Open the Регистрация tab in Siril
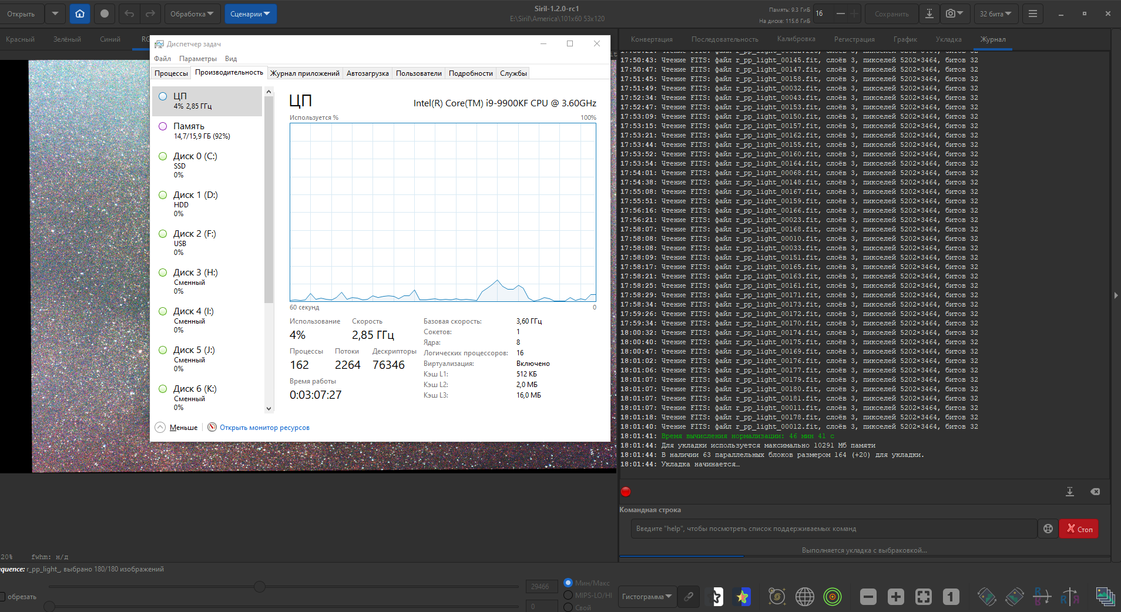Image resolution: width=1121 pixels, height=612 pixels. (x=854, y=39)
